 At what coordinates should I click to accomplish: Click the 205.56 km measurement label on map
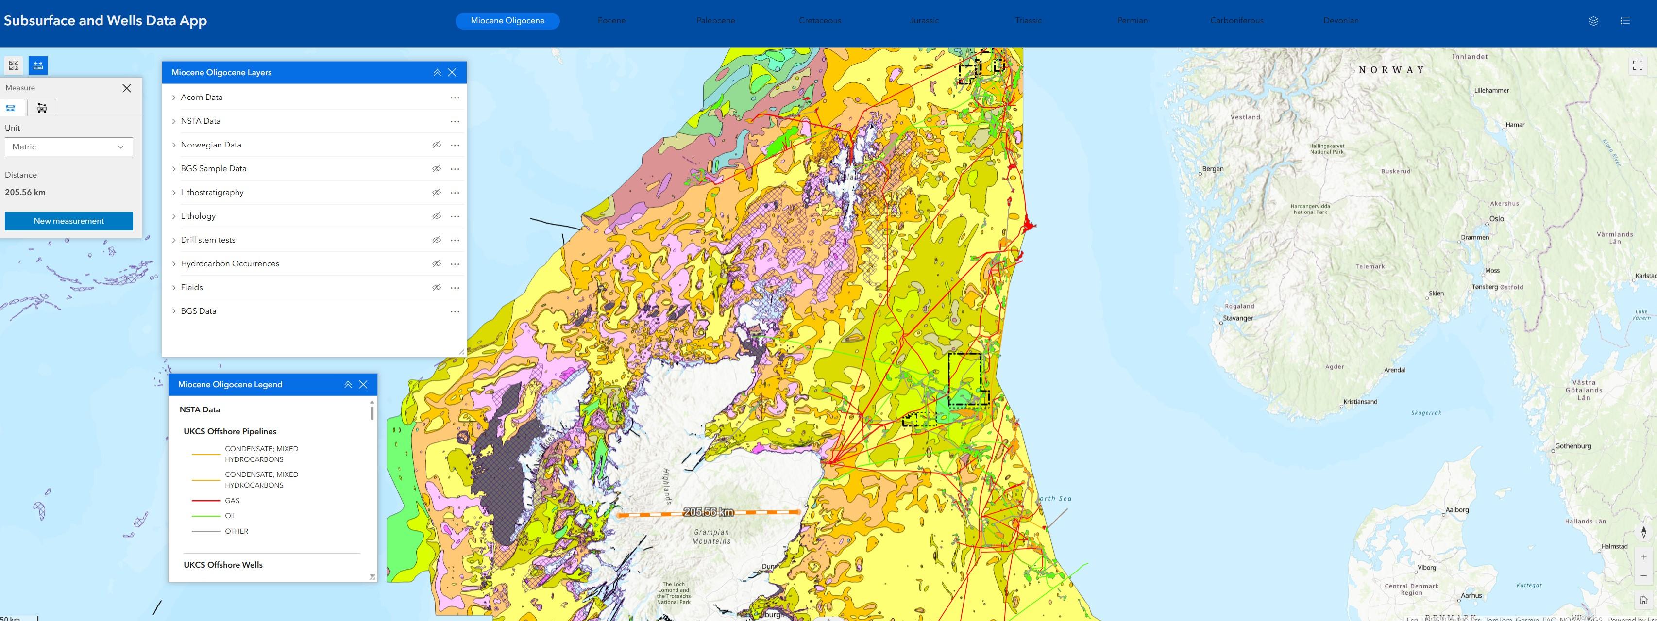708,512
